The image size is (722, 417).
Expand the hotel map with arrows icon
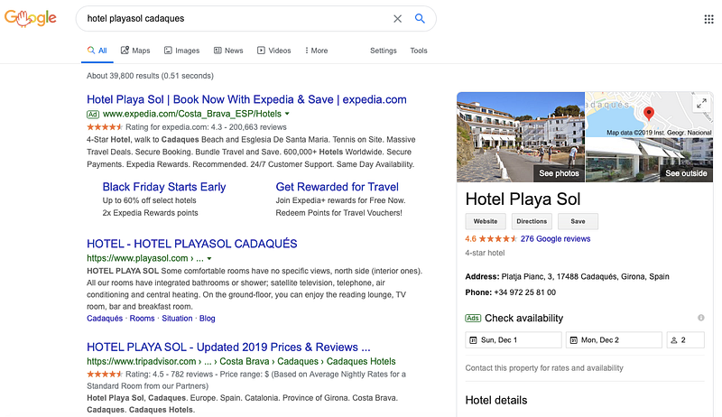click(701, 104)
